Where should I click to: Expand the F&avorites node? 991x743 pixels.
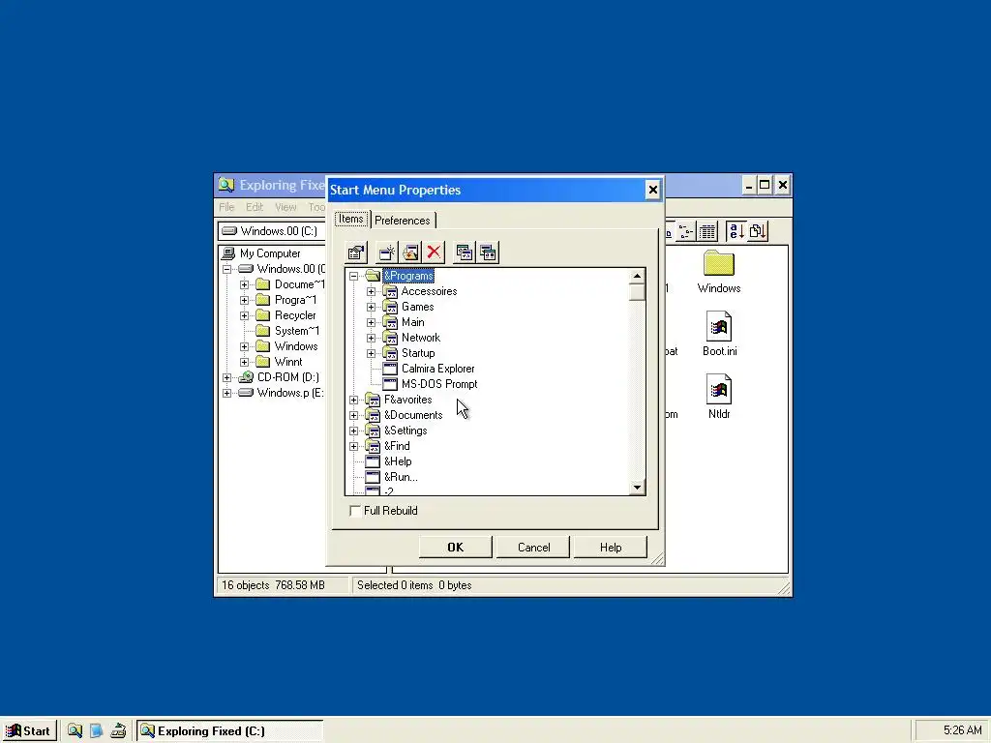[x=354, y=400]
